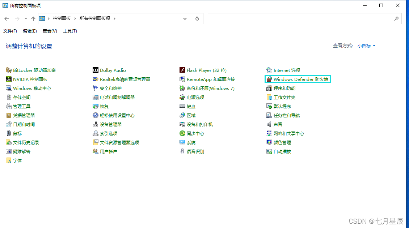This screenshot has width=409, height=228.
Task: Click the 管理工具 gear icon
Action: pyautogui.click(x=9, y=106)
